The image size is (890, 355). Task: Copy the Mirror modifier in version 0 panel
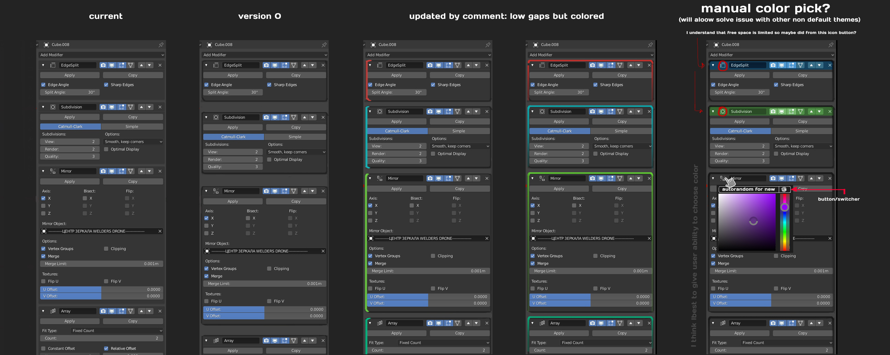pos(296,201)
